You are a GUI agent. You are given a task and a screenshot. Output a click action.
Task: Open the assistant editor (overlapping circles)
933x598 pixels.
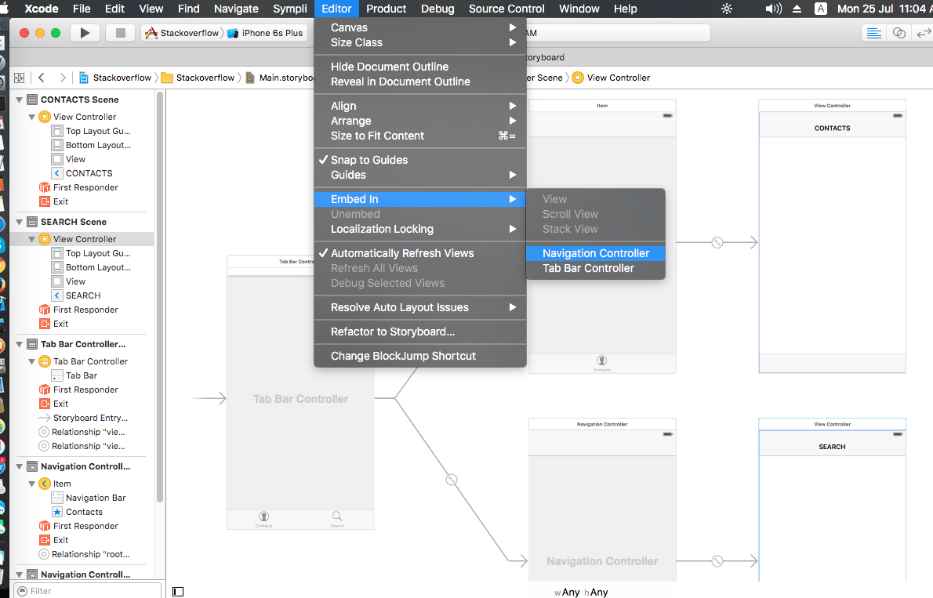coord(899,34)
